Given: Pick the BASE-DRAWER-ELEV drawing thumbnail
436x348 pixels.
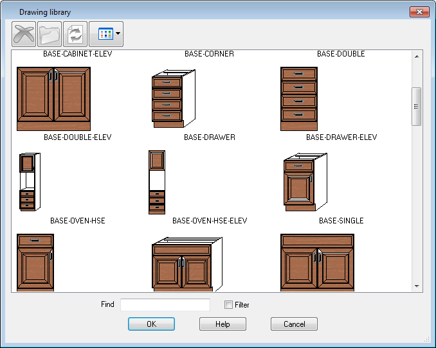Looking at the screenshot, I should pos(299,98).
